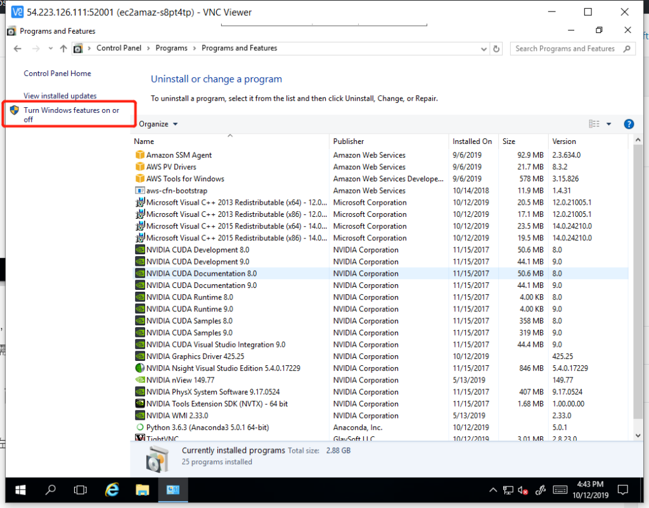Open Task View on the taskbar
The image size is (649, 508).
pyautogui.click(x=80, y=490)
